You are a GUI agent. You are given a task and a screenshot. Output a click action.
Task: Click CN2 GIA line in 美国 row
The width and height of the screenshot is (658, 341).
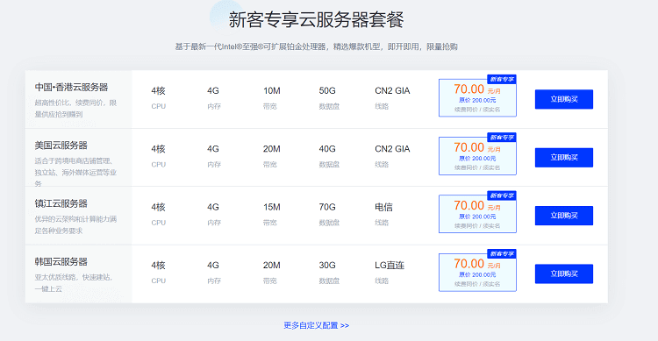click(x=392, y=149)
